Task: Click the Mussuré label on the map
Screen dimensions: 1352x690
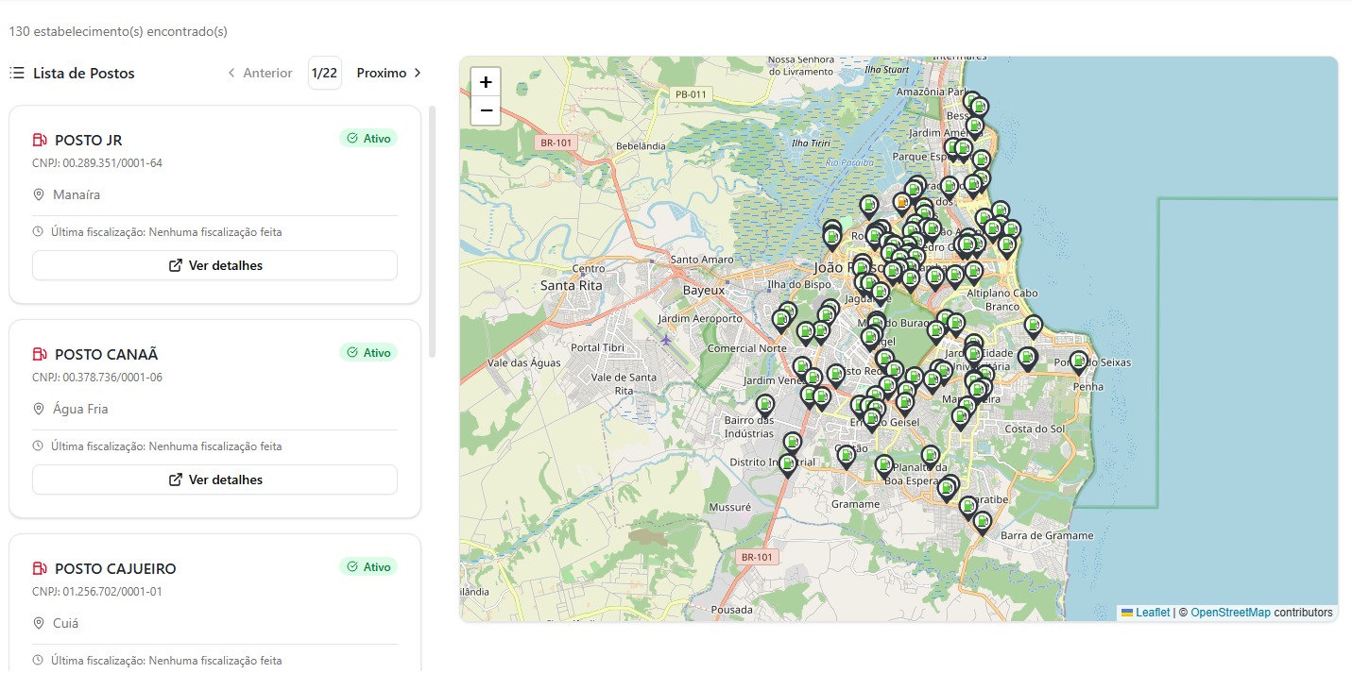Action: (729, 507)
